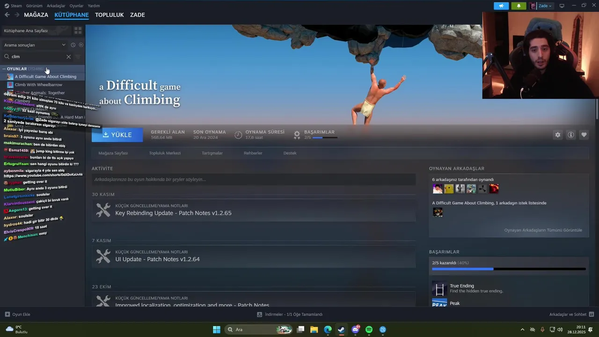
Task: Open the announcements megaphone button
Action: tap(501, 6)
